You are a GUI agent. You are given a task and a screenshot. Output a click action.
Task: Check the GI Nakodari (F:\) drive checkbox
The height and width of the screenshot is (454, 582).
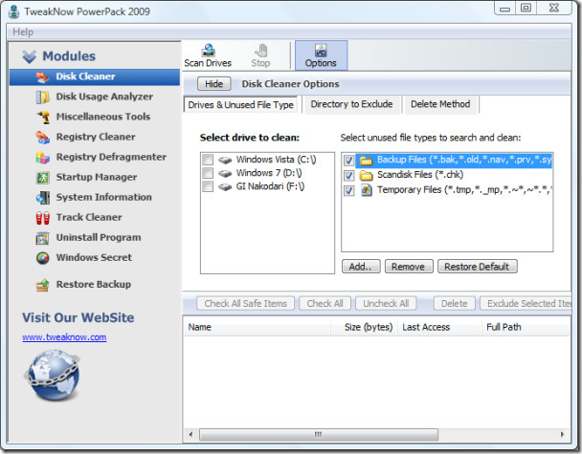208,186
